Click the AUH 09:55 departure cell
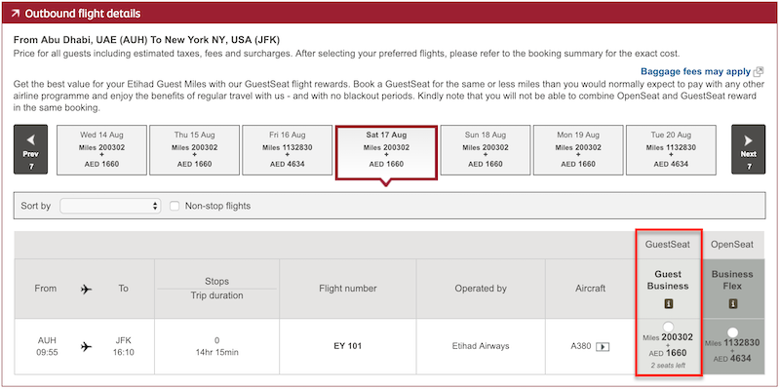This screenshot has height=389, width=780. [46, 346]
